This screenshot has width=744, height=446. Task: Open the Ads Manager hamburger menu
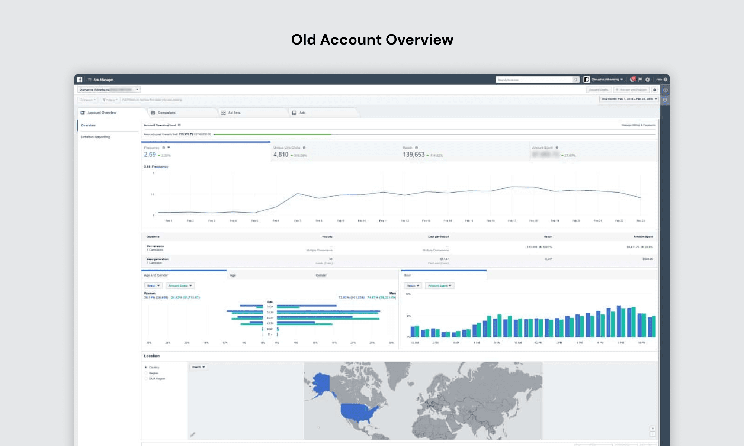click(x=90, y=80)
